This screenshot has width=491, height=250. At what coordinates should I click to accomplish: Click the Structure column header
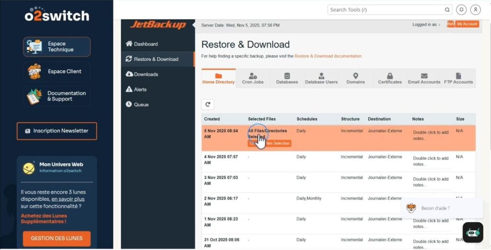click(350, 119)
